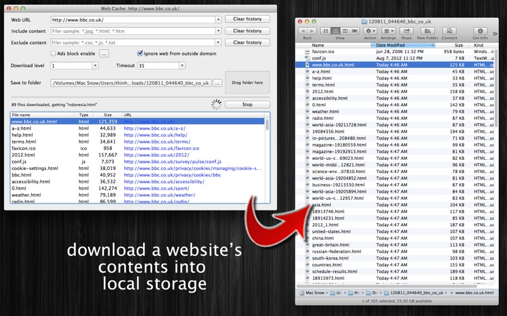Click the Save to folder path field
This screenshot has width=507, height=316.
point(131,83)
